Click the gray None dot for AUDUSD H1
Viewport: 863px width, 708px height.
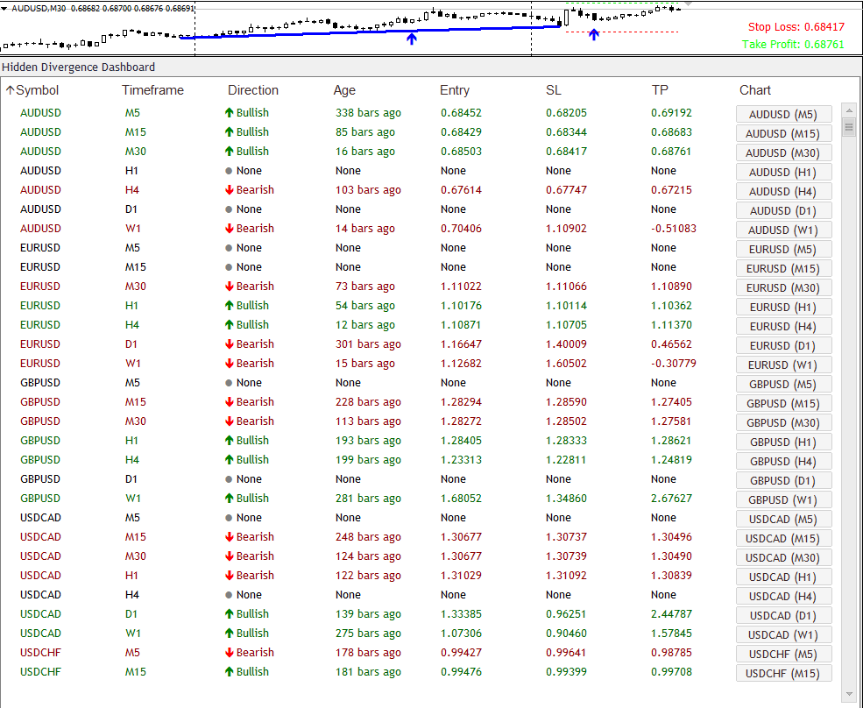229,171
